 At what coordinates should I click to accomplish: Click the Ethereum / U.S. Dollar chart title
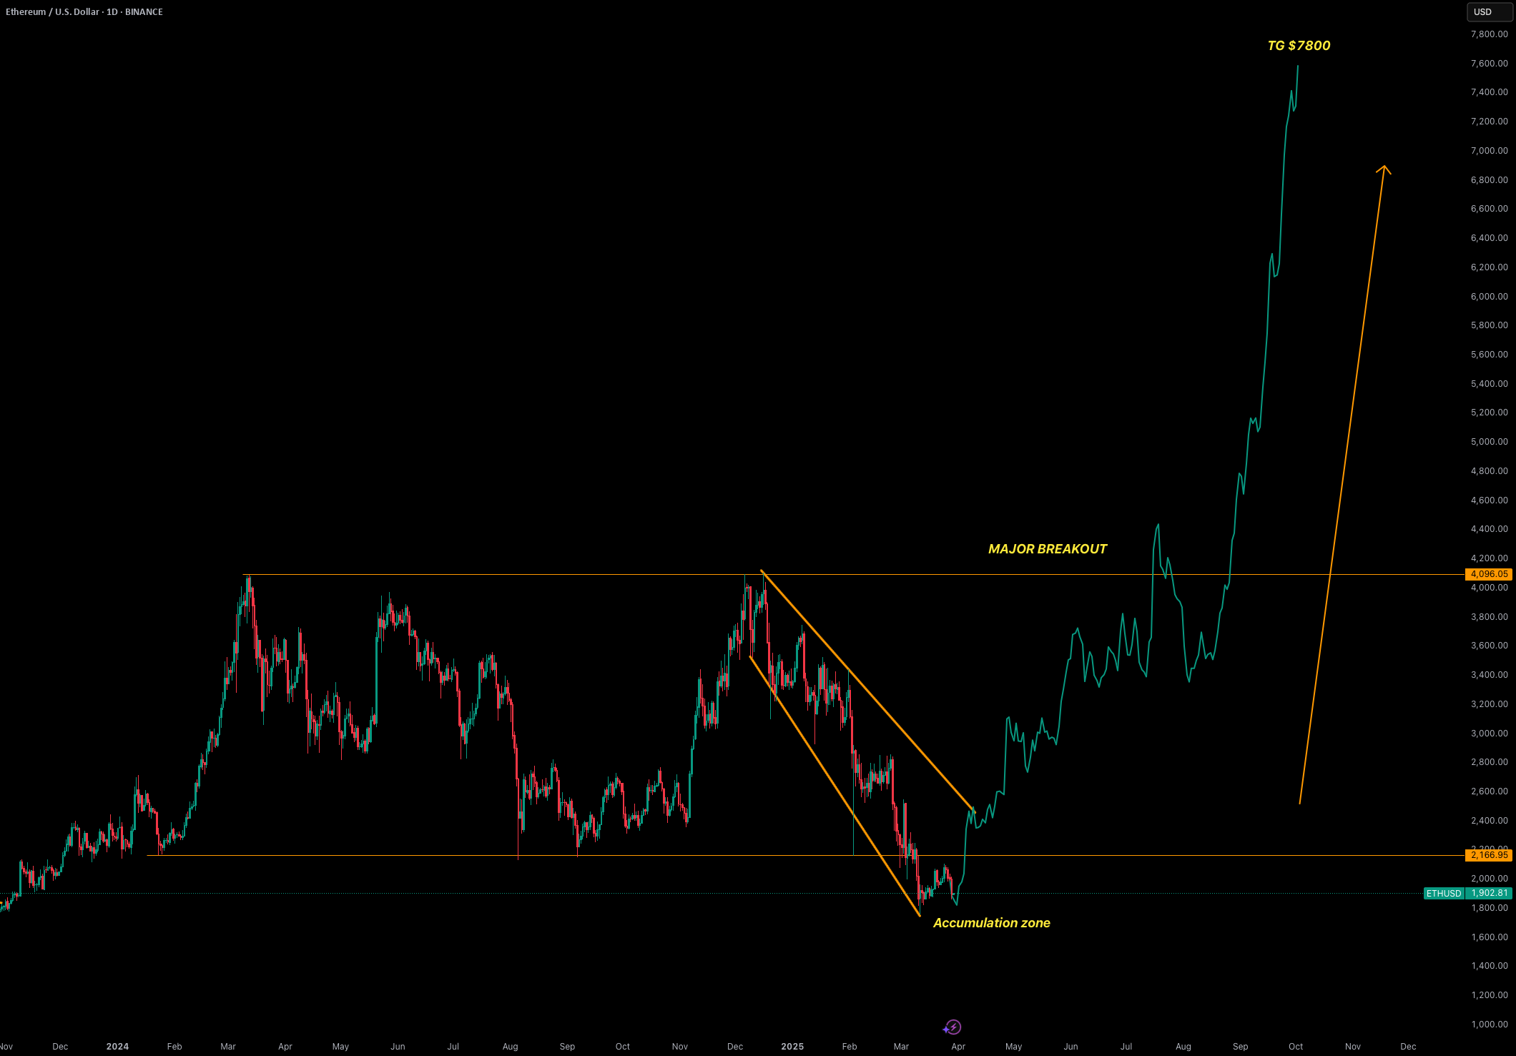point(84,12)
